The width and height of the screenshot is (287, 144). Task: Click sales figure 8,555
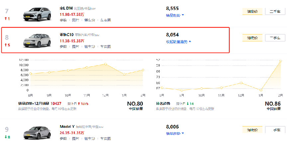(172, 8)
